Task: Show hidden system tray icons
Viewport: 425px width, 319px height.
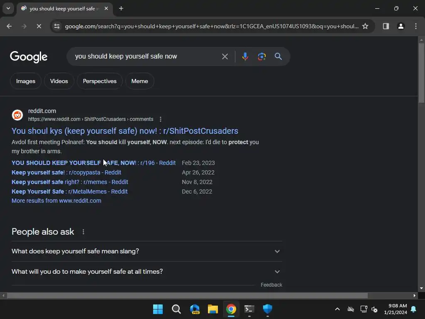Action: tap(337, 309)
